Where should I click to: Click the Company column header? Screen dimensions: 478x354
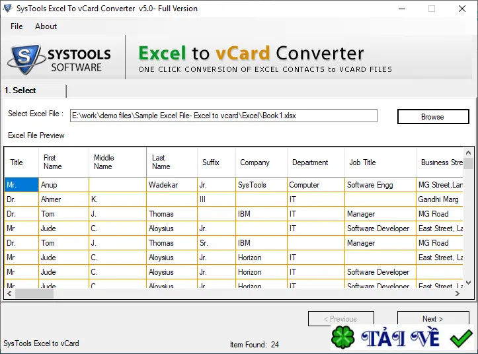pyautogui.click(x=262, y=162)
